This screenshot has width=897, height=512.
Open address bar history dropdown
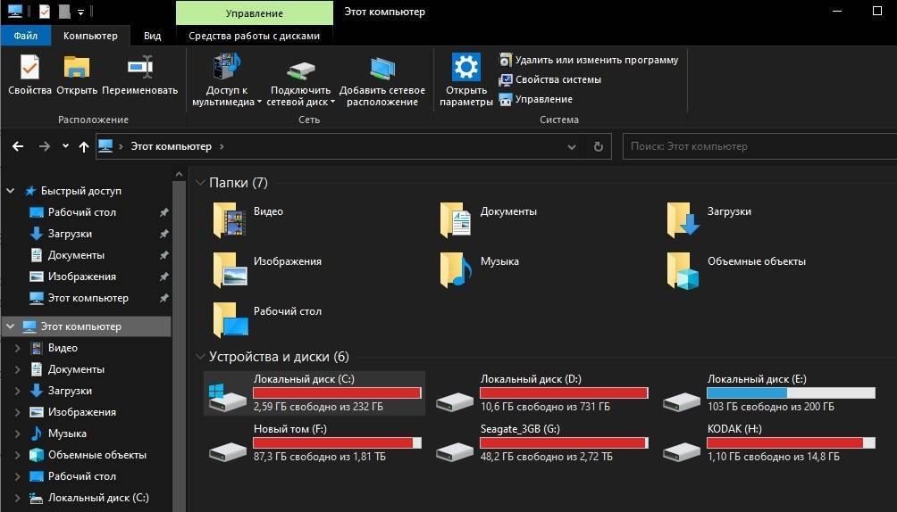tap(573, 146)
